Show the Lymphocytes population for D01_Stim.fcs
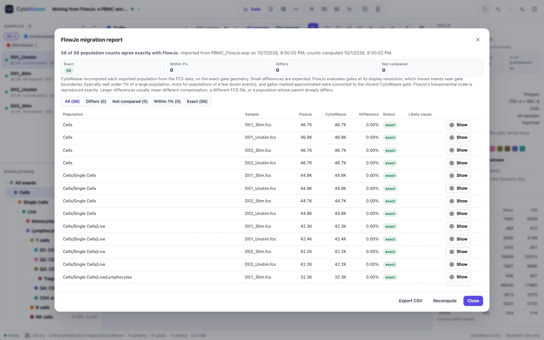544x340 pixels. [458, 277]
